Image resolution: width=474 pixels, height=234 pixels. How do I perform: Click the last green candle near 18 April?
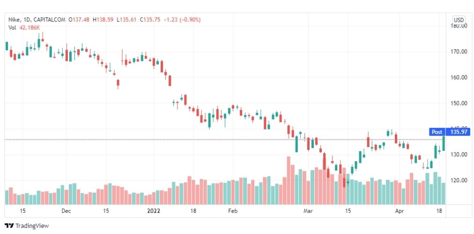coord(444,143)
